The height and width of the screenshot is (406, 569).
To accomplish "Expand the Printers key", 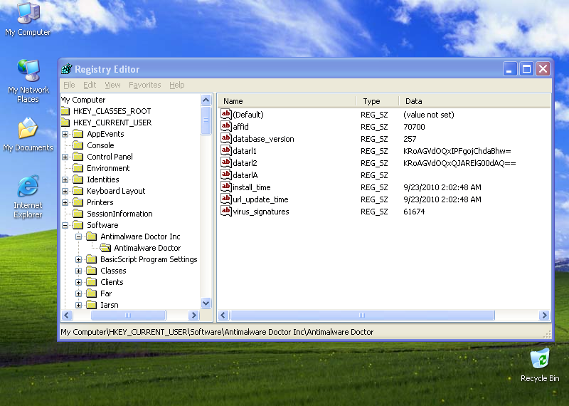I will click(x=65, y=202).
